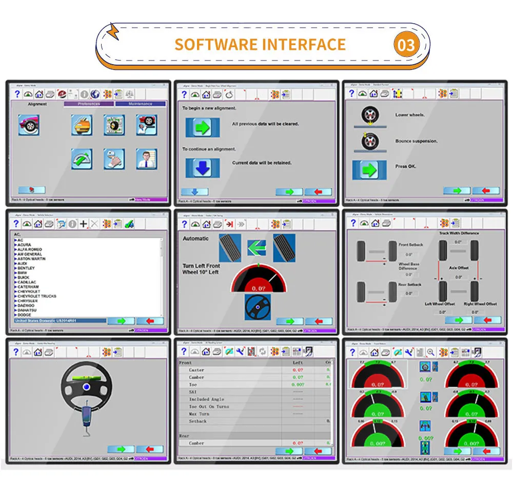
Task: Select the printer icon in the toolbar
Action: tap(49, 94)
